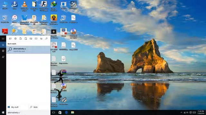Open the volume control in the system tray
The width and height of the screenshot is (206, 115).
(x=187, y=112)
